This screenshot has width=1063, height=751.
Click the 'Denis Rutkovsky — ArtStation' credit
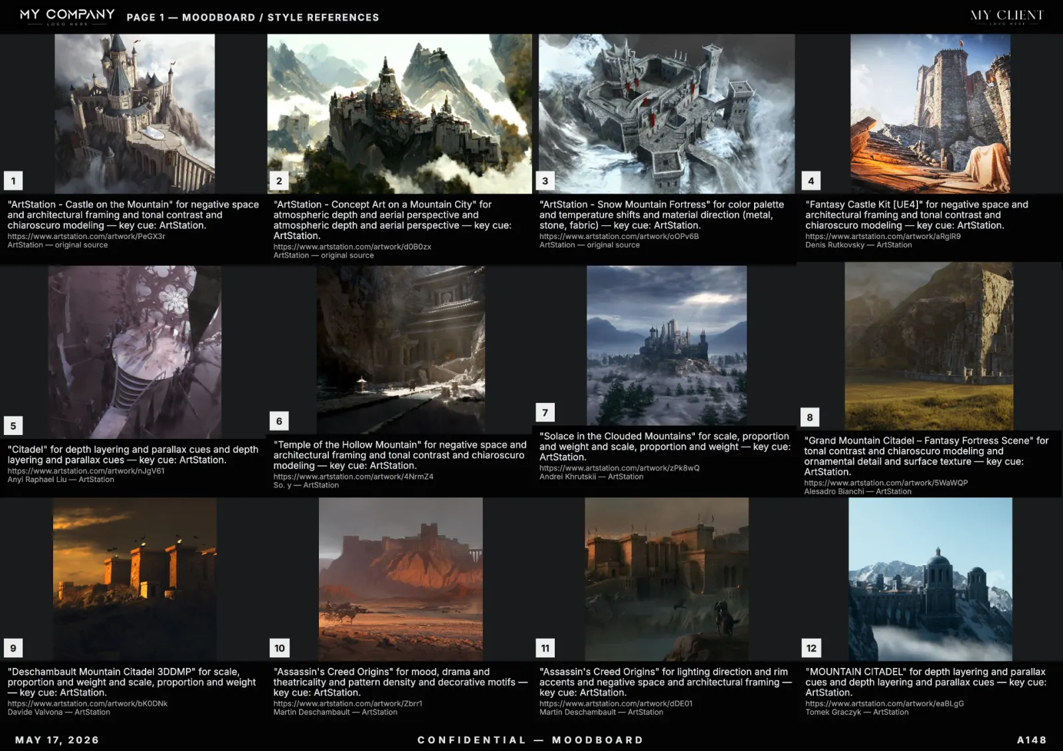858,245
